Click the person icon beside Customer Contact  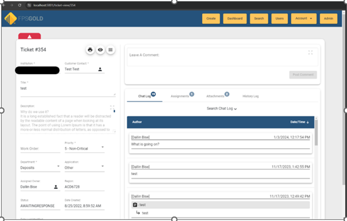(100, 69)
